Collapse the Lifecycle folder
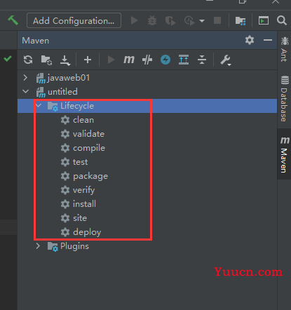291x310 pixels. click(39, 106)
